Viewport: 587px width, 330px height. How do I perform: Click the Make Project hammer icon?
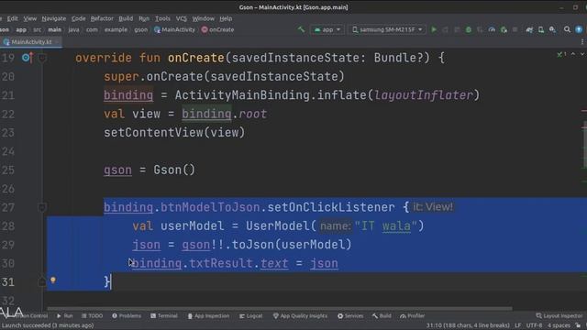[x=301, y=29]
